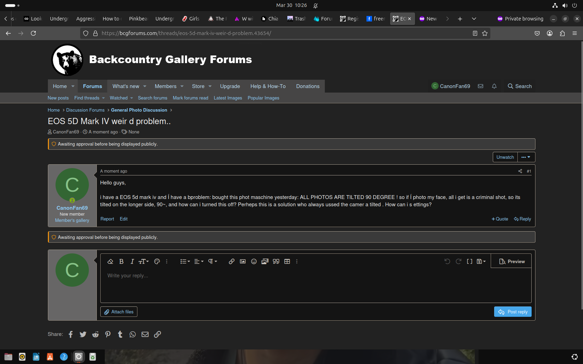This screenshot has width=583, height=364.
Task: Open the text color palette
Action: pyautogui.click(x=157, y=261)
